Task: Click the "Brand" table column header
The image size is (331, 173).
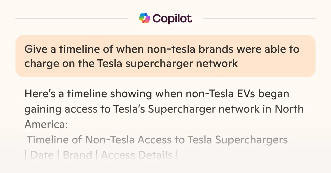Action: [77, 155]
